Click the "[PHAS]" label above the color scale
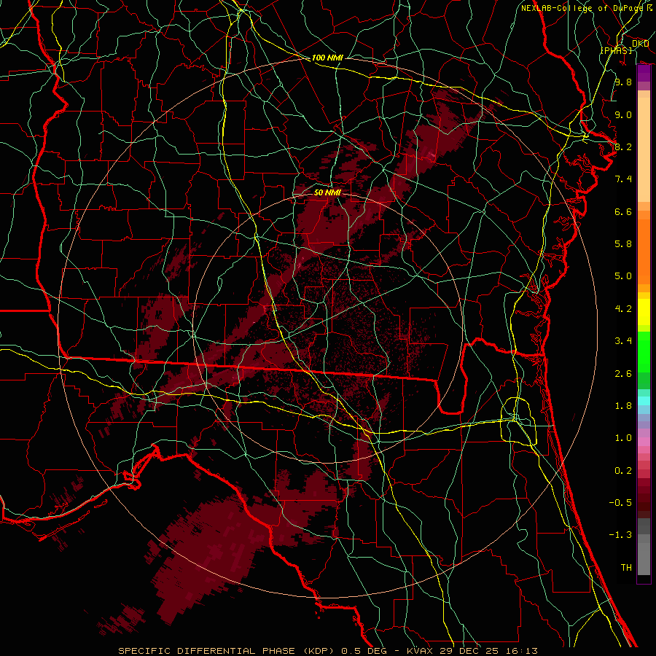This screenshot has height=656, width=656. pos(616,50)
